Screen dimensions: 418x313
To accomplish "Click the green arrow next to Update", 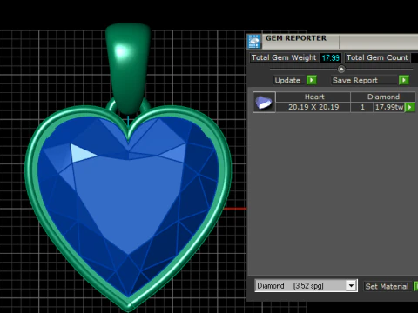I will click(x=312, y=80).
